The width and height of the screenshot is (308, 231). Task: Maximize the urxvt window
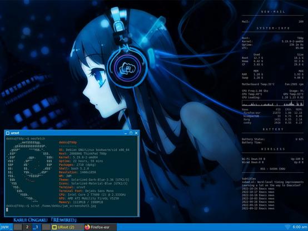click(131, 133)
